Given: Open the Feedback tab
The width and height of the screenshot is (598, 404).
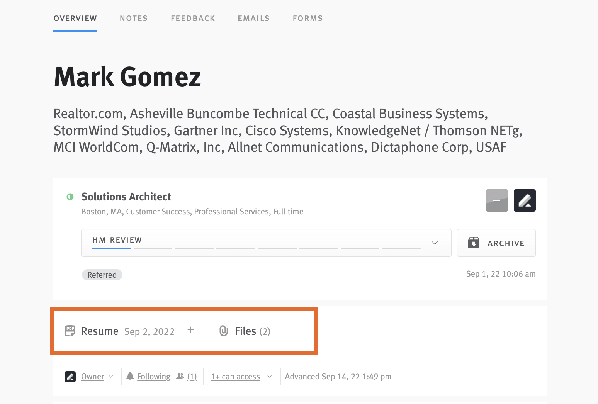Looking at the screenshot, I should tap(193, 18).
